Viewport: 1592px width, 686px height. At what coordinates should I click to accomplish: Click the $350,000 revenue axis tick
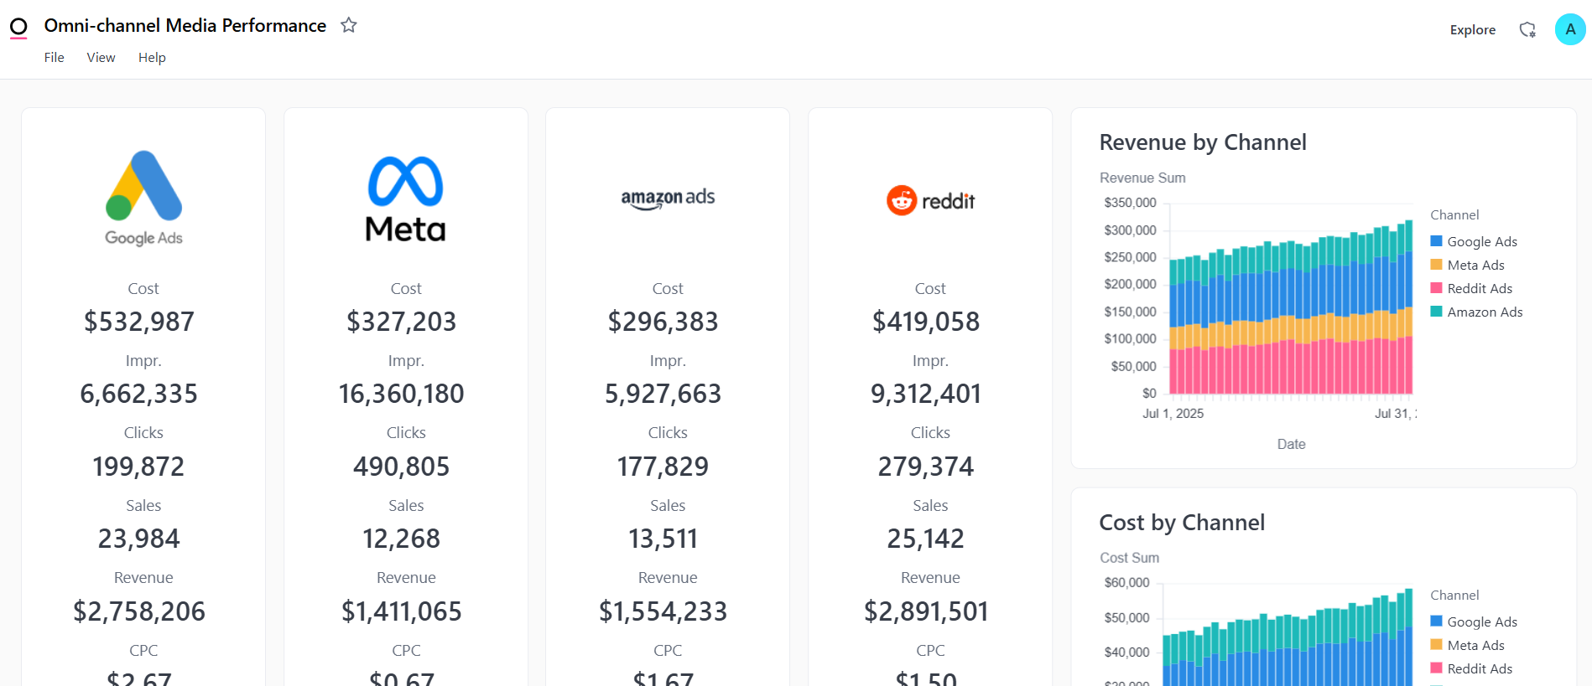pos(1130,203)
